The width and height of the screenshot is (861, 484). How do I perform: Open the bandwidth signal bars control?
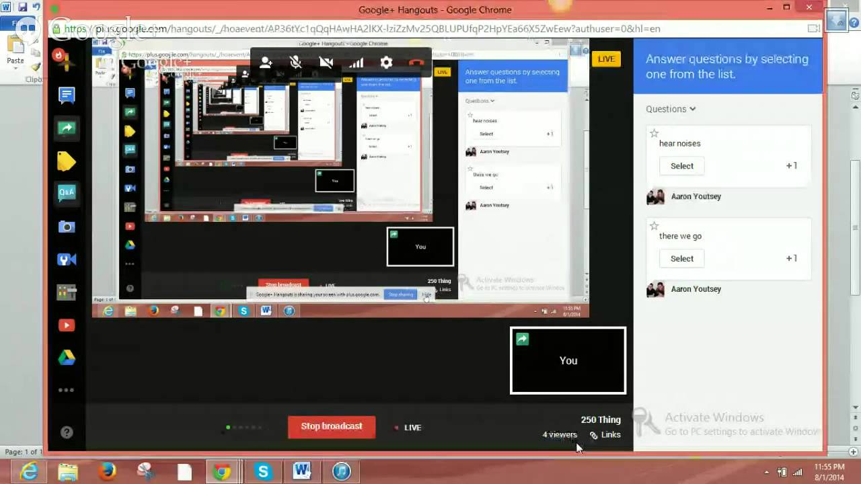pos(356,63)
